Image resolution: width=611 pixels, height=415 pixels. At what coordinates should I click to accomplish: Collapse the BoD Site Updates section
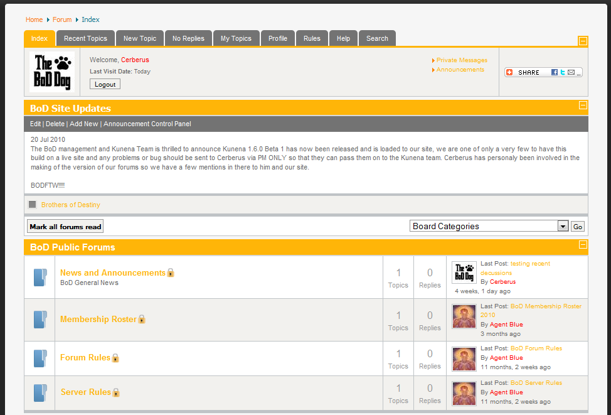pyautogui.click(x=583, y=105)
